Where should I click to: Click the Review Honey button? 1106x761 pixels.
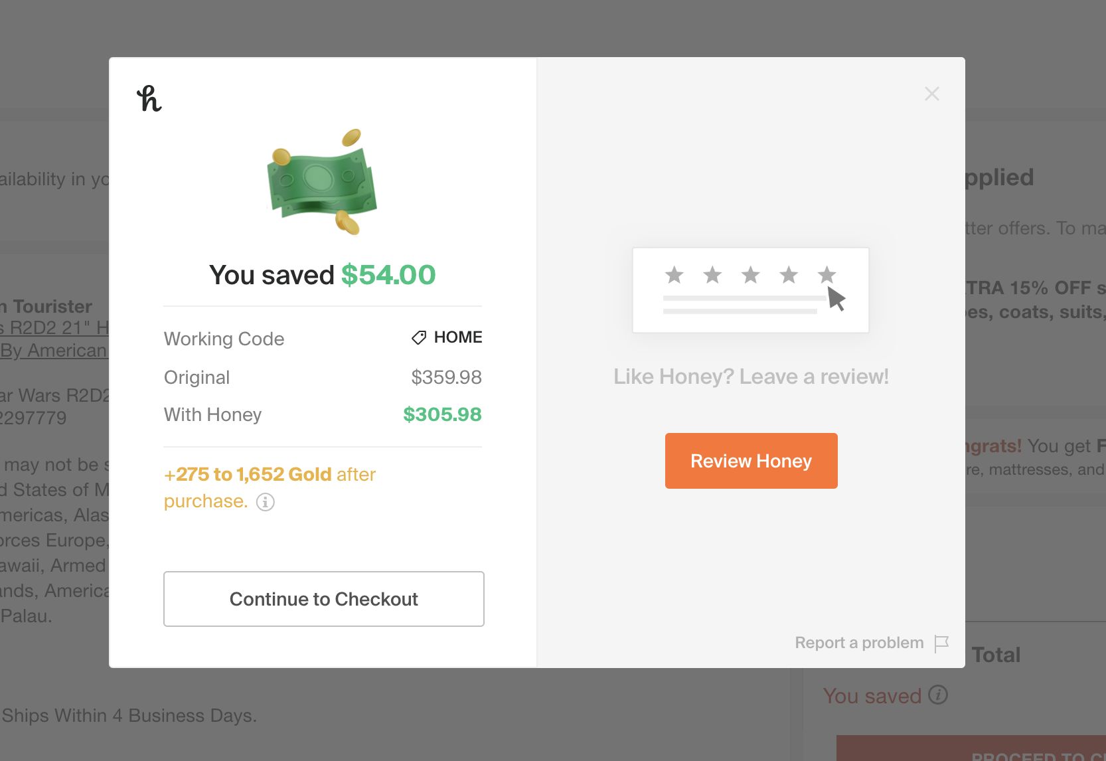[x=751, y=461]
